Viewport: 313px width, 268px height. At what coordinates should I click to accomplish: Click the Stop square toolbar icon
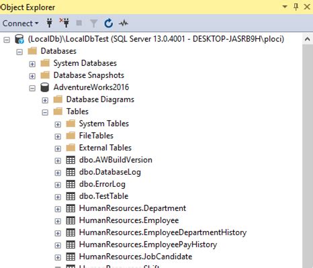pos(79,23)
